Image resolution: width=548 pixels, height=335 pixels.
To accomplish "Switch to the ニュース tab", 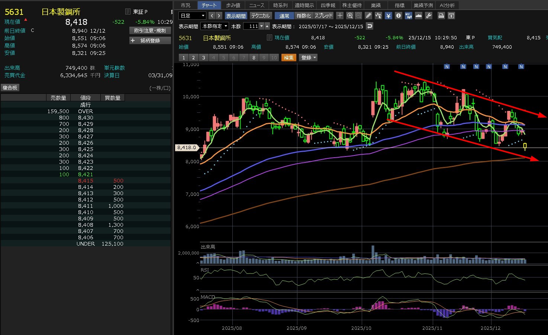I will point(257,5).
